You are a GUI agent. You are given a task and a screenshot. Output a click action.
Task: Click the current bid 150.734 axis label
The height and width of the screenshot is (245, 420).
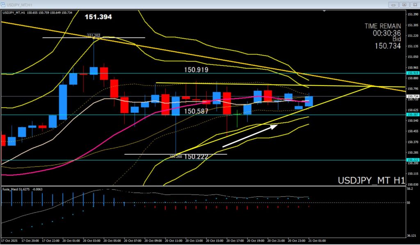412,96
